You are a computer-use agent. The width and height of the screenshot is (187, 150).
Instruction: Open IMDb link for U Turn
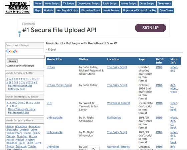coord(159,67)
